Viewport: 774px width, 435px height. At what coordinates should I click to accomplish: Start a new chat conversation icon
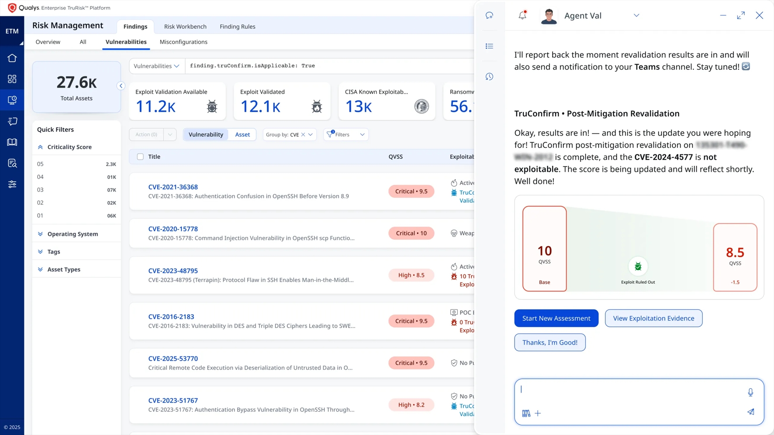point(489,16)
